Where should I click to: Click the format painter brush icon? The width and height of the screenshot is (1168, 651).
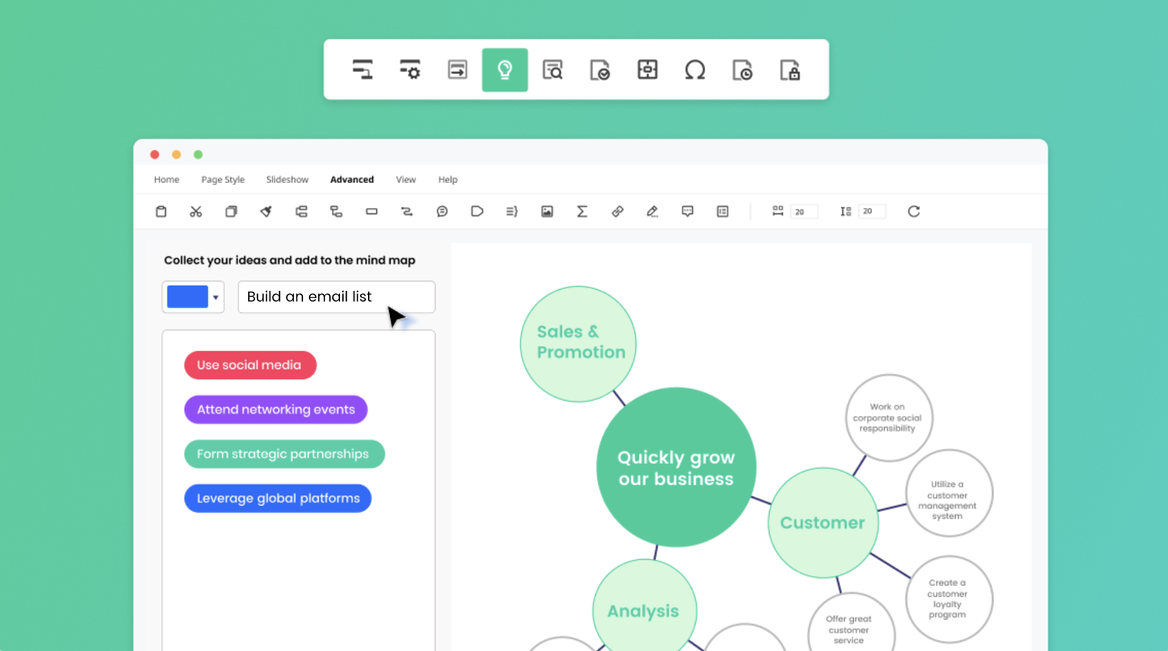click(266, 212)
